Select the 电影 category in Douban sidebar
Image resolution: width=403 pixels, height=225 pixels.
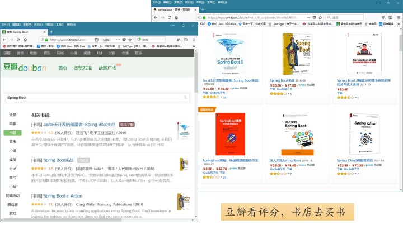click(12, 123)
